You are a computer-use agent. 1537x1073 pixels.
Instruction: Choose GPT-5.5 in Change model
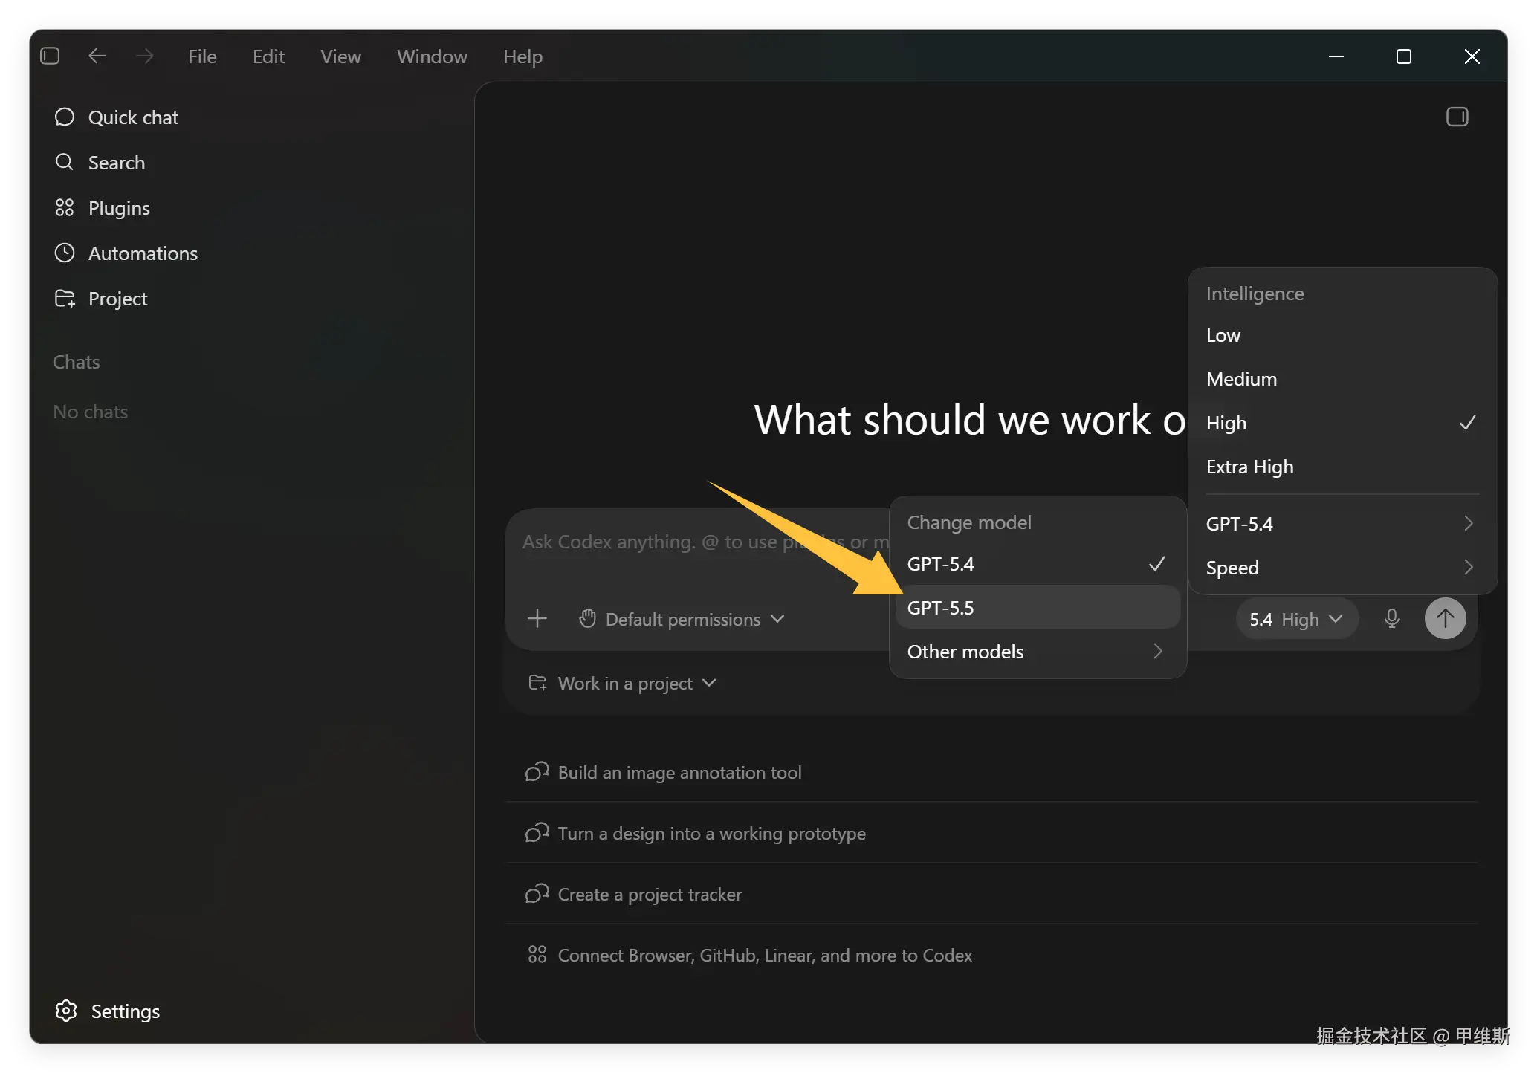[941, 608]
